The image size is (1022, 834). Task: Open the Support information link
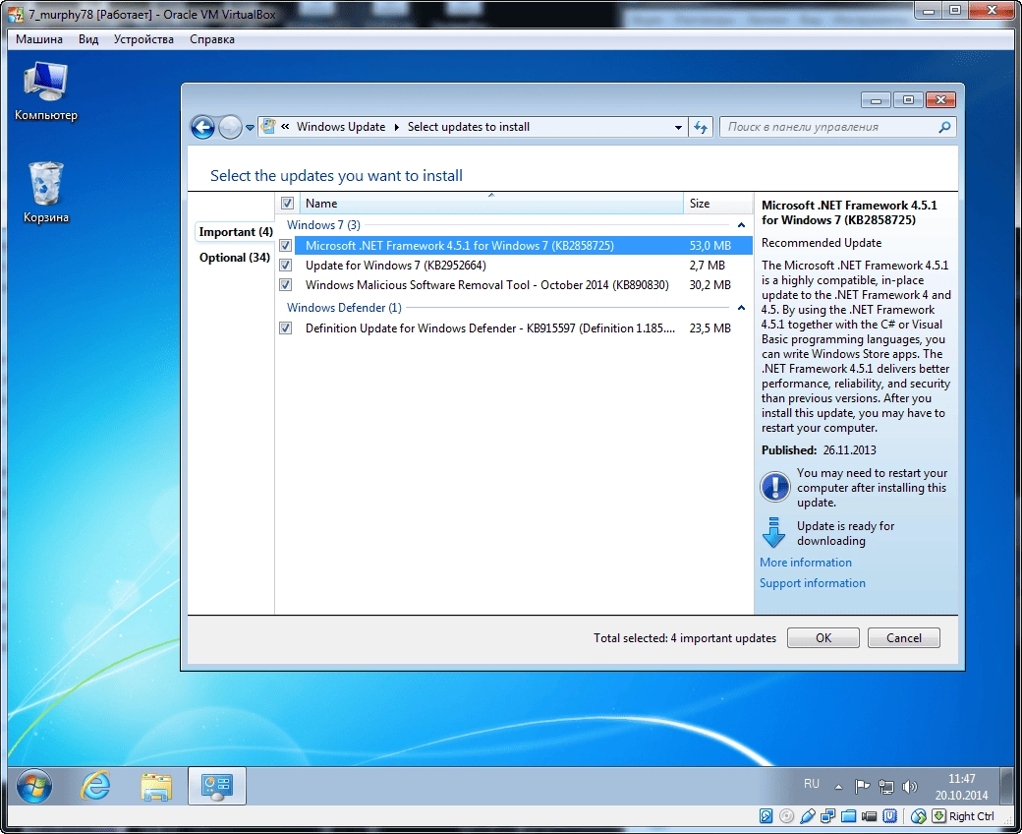(x=812, y=583)
